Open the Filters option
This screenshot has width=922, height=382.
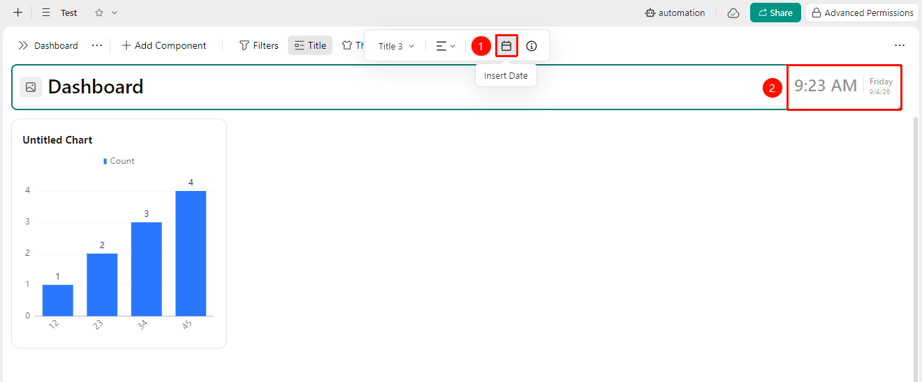tap(259, 45)
